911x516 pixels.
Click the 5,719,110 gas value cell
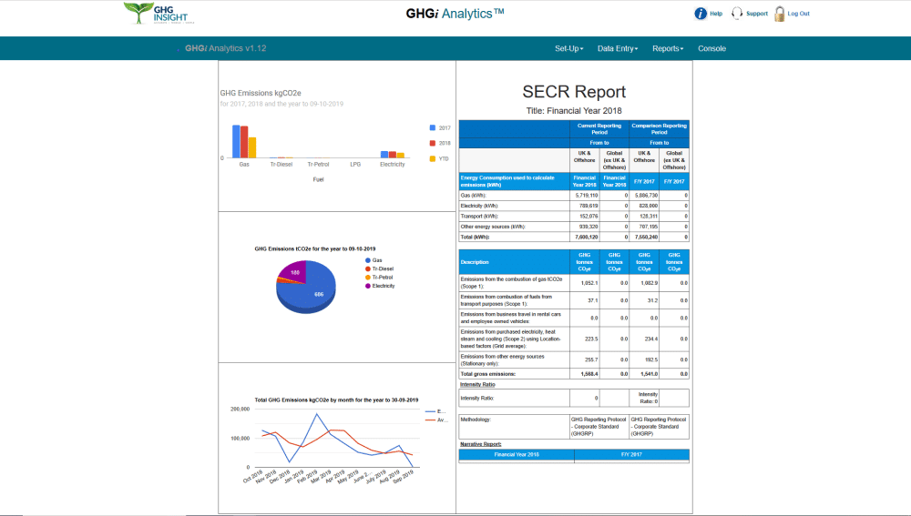pos(585,196)
